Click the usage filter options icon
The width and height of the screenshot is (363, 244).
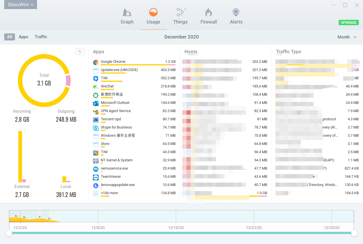[80, 52]
